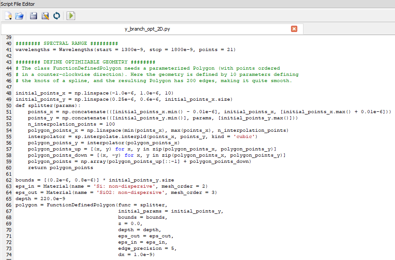Viewport: 395px width, 260px height.
Task: Click 'polygon_points = np.array' line
Action: (140, 161)
